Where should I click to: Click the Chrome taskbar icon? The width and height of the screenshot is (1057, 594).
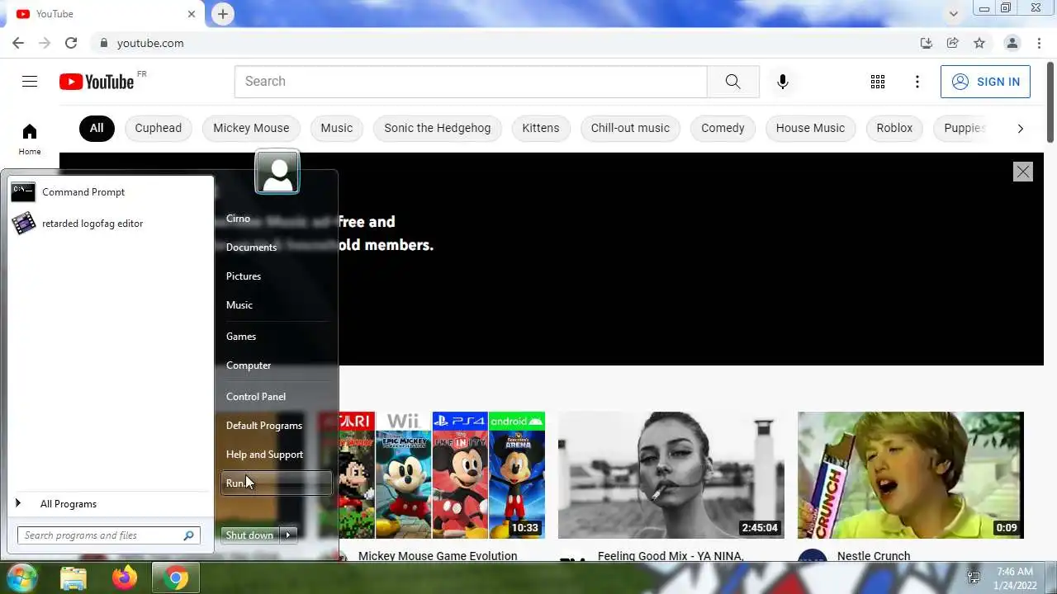click(x=175, y=578)
